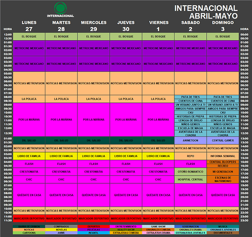Click the Extrajeras Drama legend swatch

click(x=158, y=233)
